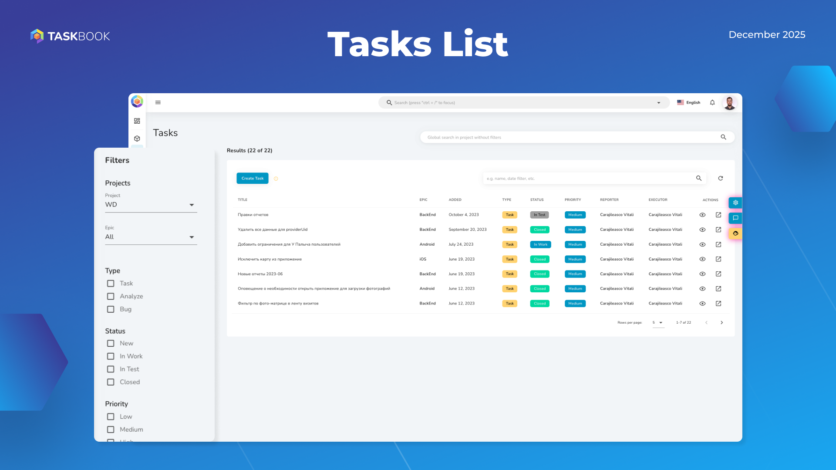Click the notification bell

pos(712,102)
